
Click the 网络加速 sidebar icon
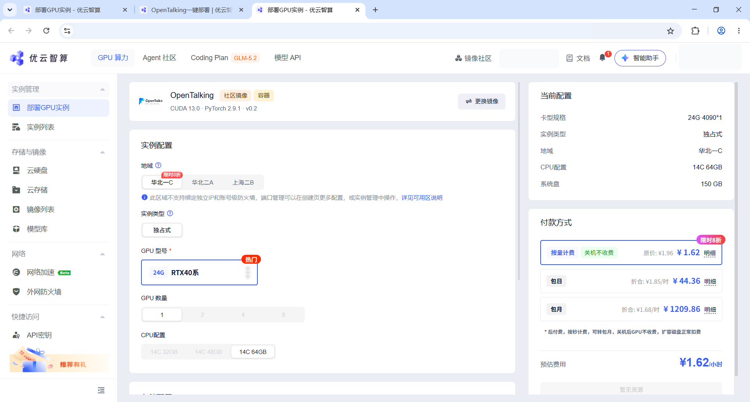(16, 272)
